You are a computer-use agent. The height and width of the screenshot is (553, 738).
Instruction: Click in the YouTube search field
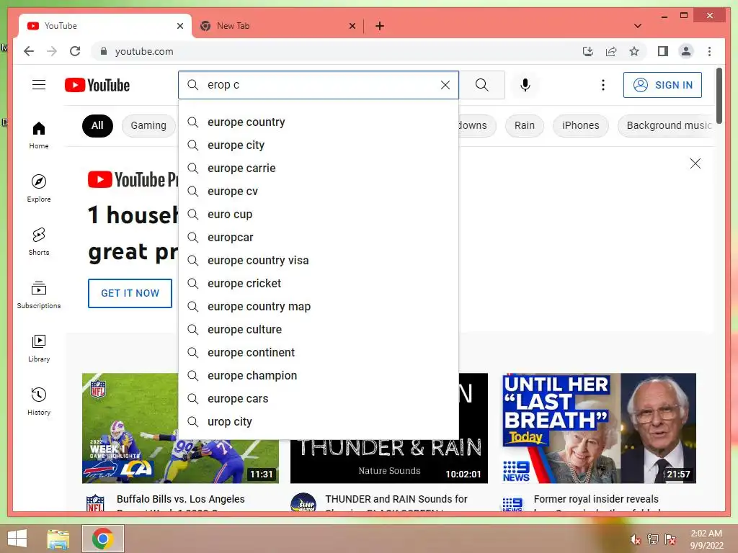click(x=320, y=85)
